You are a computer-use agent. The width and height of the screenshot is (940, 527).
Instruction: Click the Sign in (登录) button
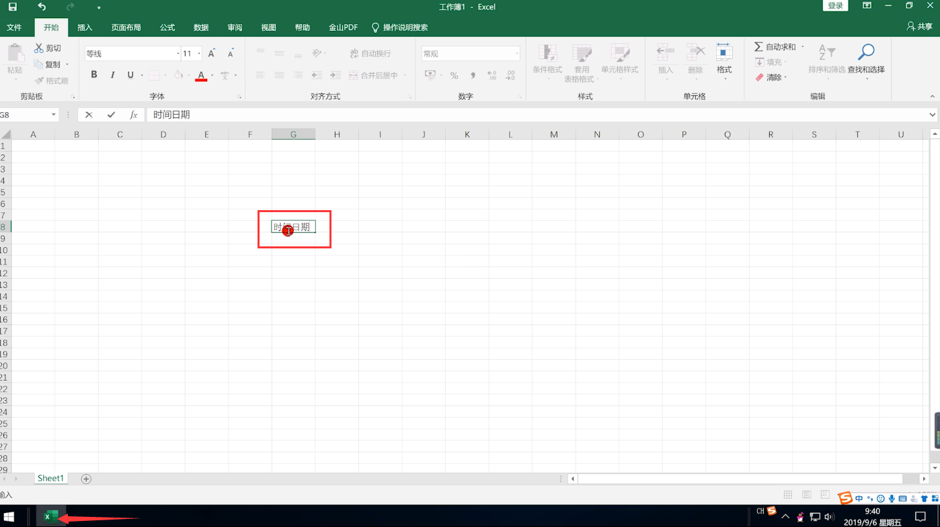tap(835, 6)
